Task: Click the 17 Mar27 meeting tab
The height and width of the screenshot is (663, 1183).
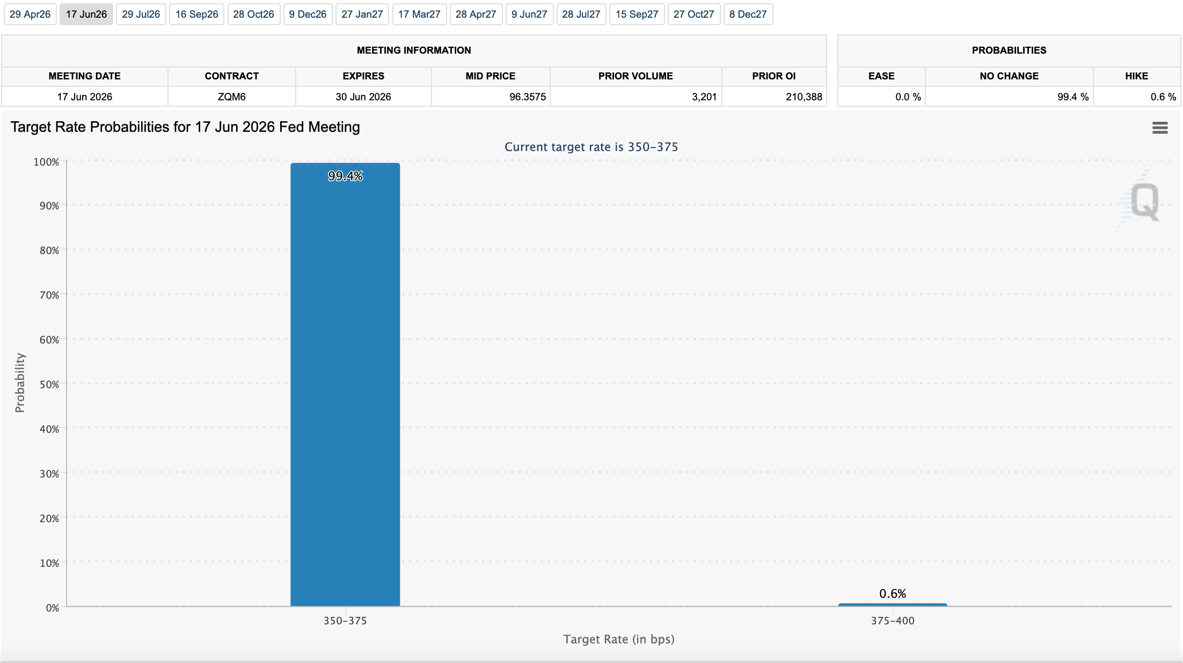Action: (419, 14)
